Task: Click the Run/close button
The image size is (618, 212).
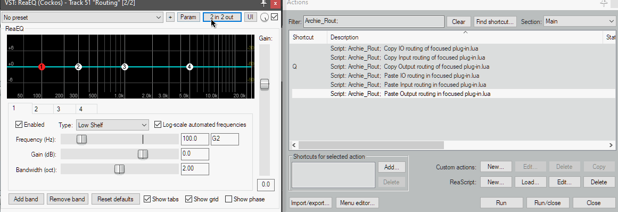Action: click(x=547, y=203)
